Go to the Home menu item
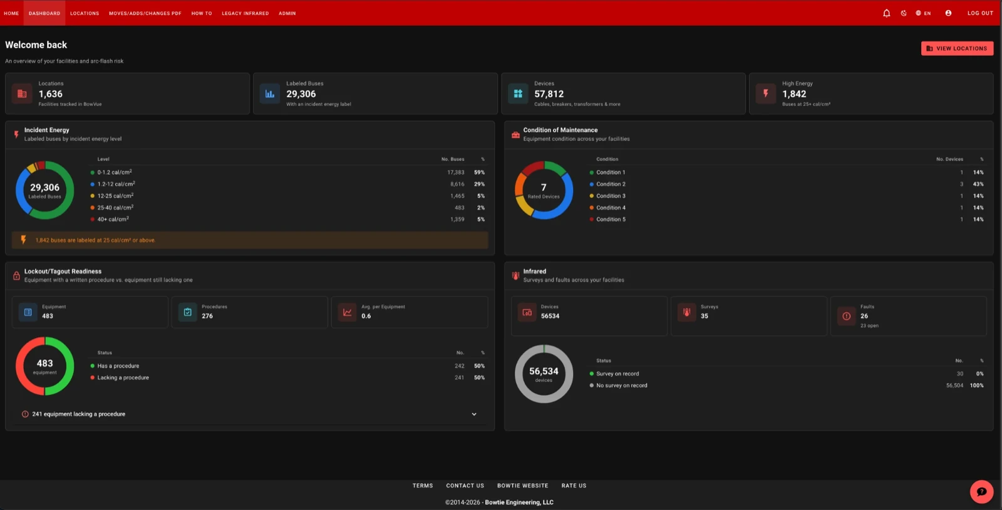The width and height of the screenshot is (1002, 510). (11, 13)
